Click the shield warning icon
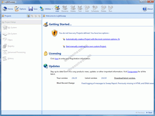 pos(55,33)
